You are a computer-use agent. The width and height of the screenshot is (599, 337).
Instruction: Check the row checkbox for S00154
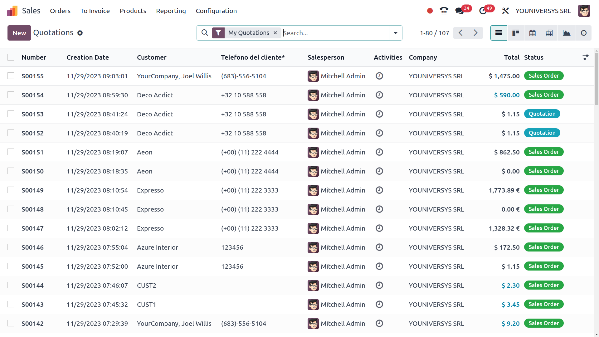point(11,95)
